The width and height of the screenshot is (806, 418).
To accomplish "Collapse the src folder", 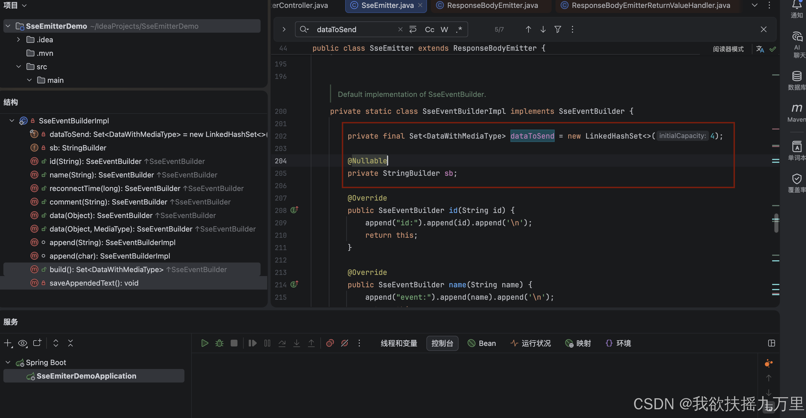I will 18,66.
